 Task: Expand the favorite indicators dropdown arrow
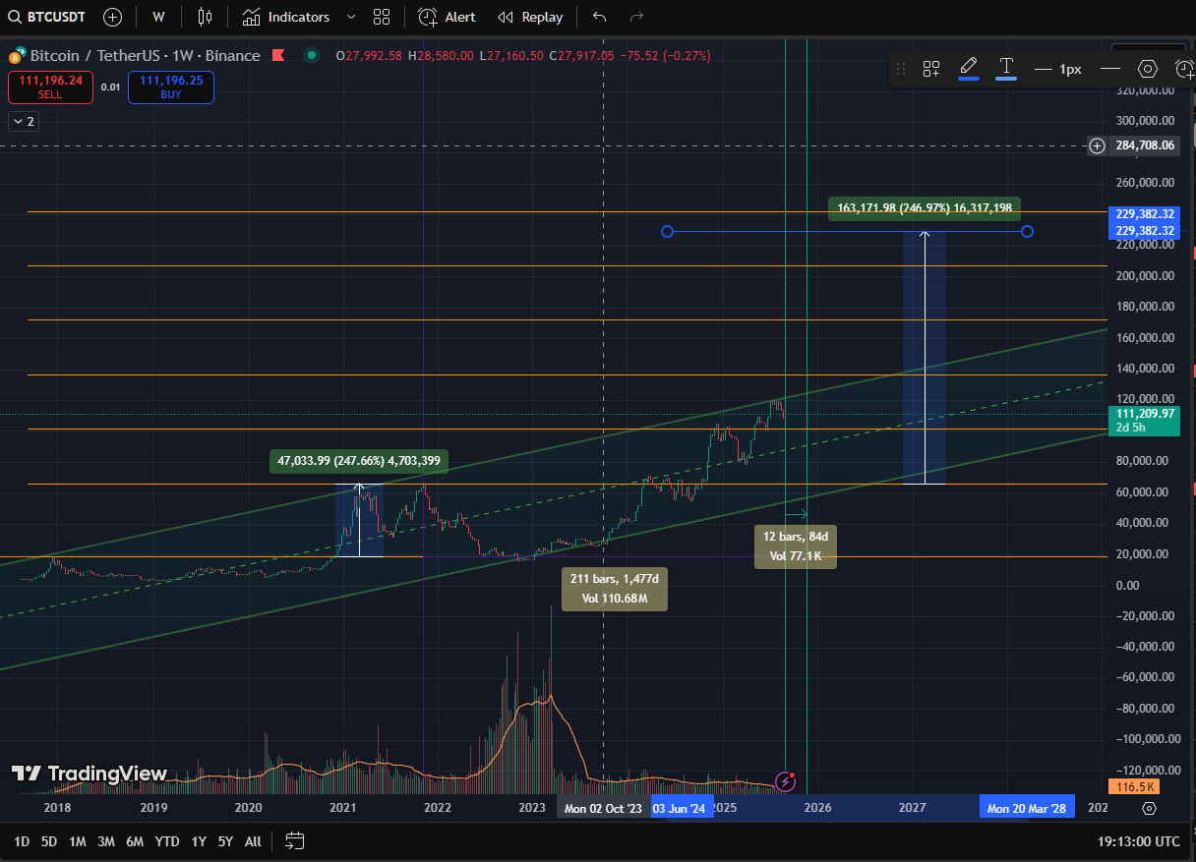pos(351,17)
